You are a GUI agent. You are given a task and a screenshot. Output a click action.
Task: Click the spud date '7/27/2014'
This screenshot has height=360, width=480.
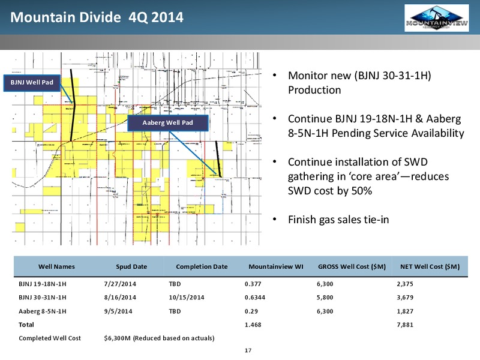[x=120, y=284]
